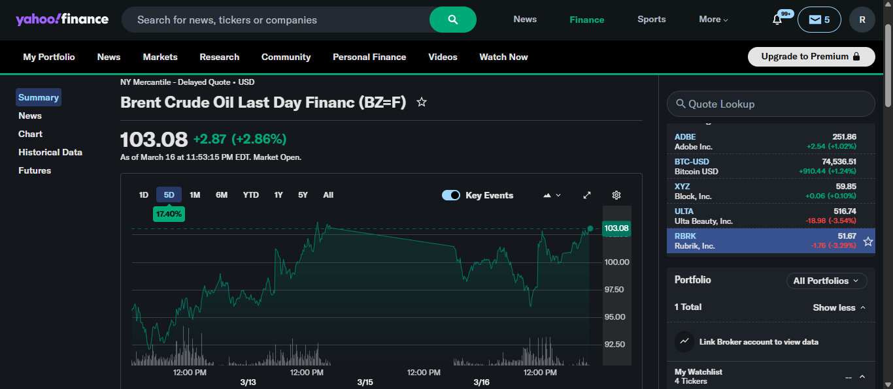Open the Markets menu

pyautogui.click(x=160, y=57)
